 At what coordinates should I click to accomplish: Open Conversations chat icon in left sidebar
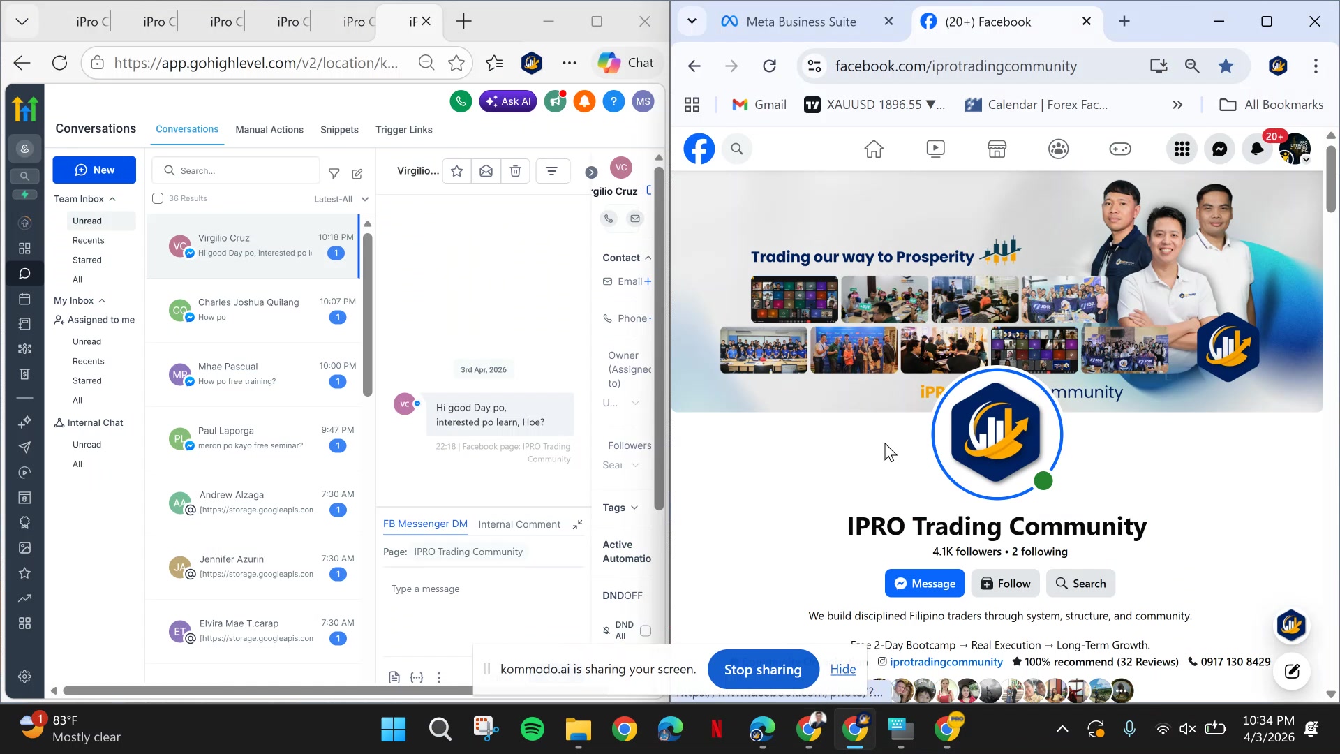(24, 274)
